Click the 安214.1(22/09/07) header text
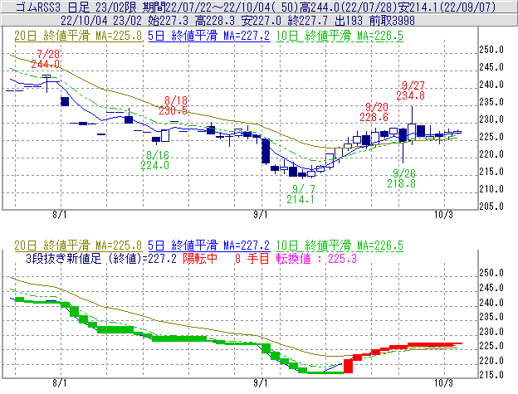The height and width of the screenshot is (394, 518). [x=447, y=7]
